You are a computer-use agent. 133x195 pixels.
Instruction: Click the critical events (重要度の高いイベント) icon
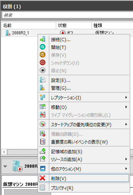point(43,141)
